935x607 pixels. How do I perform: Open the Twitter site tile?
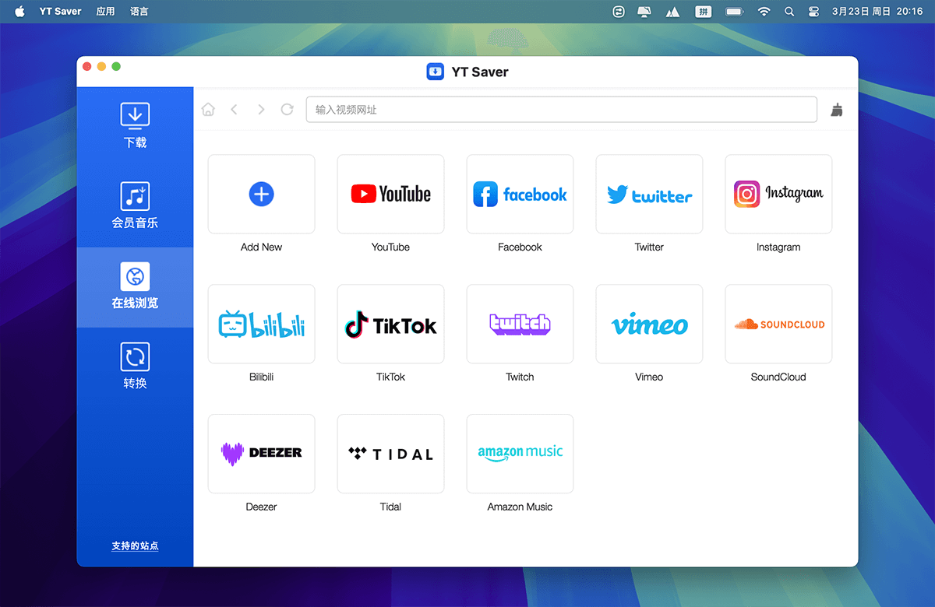pyautogui.click(x=649, y=194)
